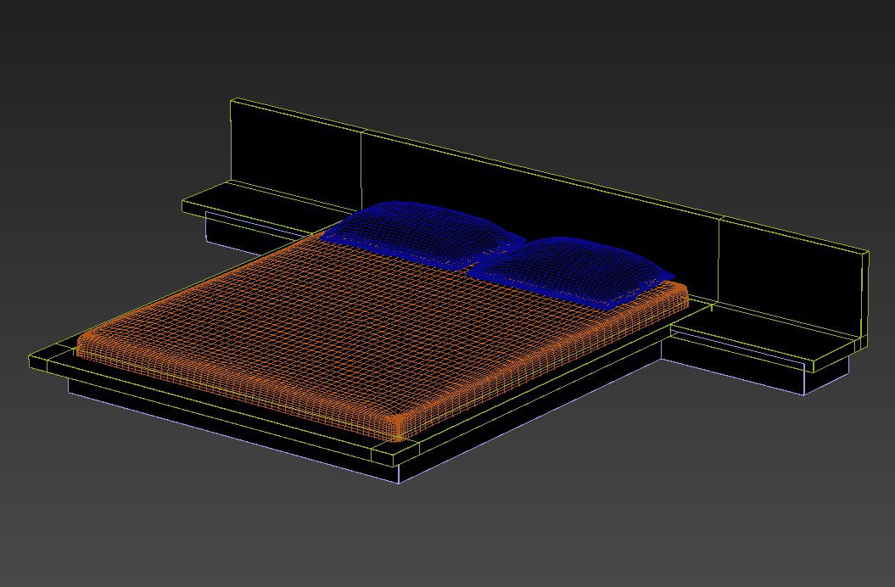Image resolution: width=895 pixels, height=587 pixels.
Task: Click the headboard's left panel
Action: pyautogui.click(x=297, y=154)
